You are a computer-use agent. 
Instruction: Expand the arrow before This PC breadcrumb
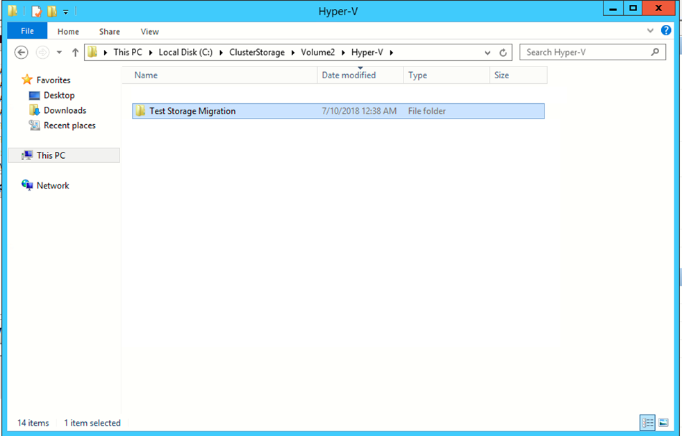(106, 53)
